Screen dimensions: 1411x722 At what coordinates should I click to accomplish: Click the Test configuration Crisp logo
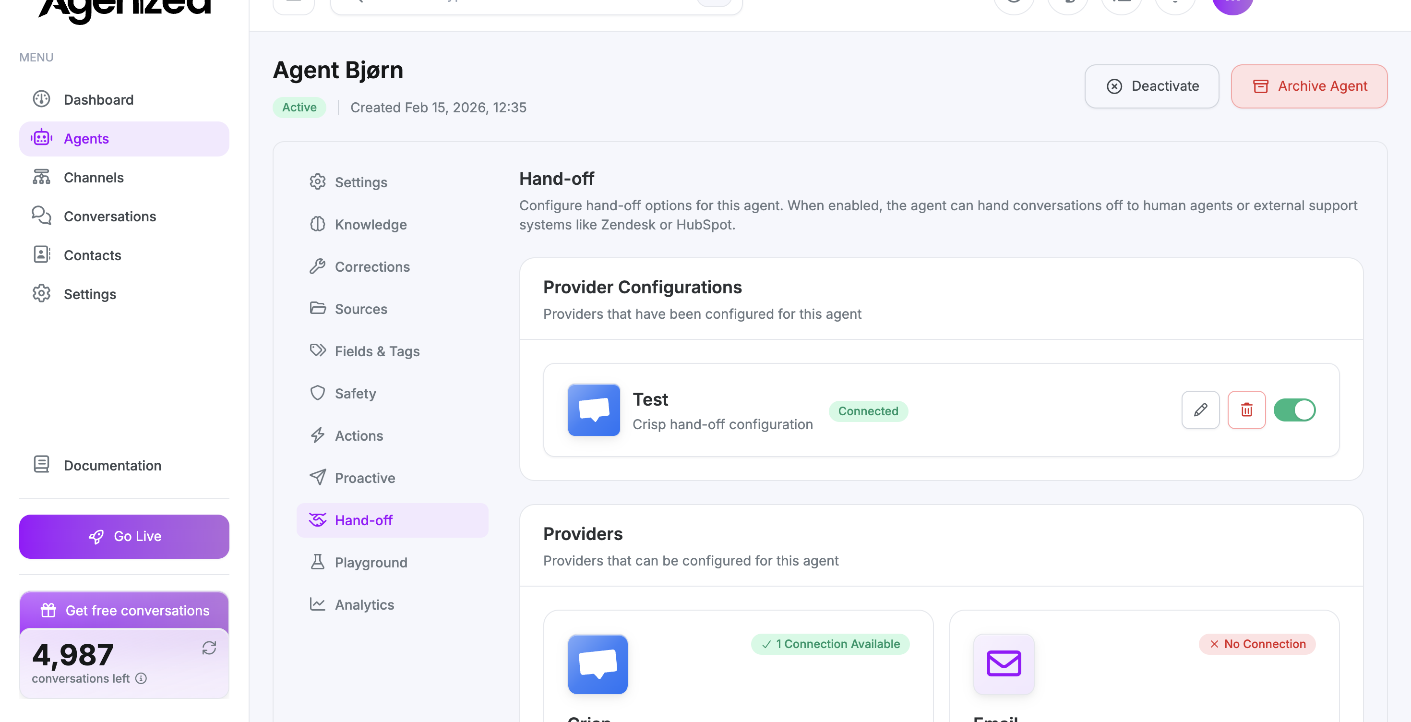594,410
